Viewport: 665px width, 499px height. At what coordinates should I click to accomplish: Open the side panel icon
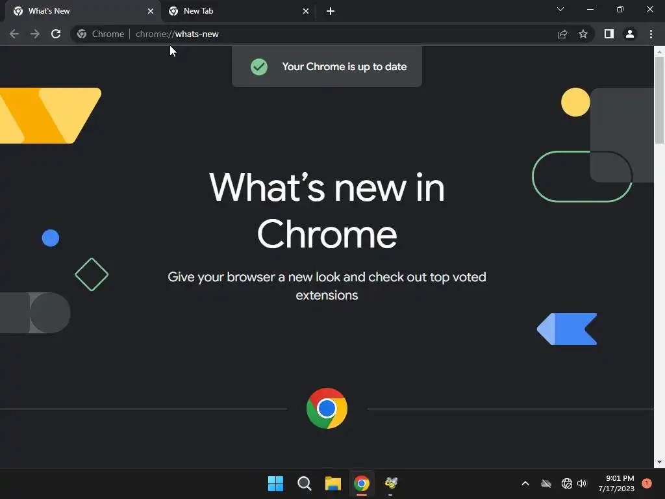click(609, 34)
